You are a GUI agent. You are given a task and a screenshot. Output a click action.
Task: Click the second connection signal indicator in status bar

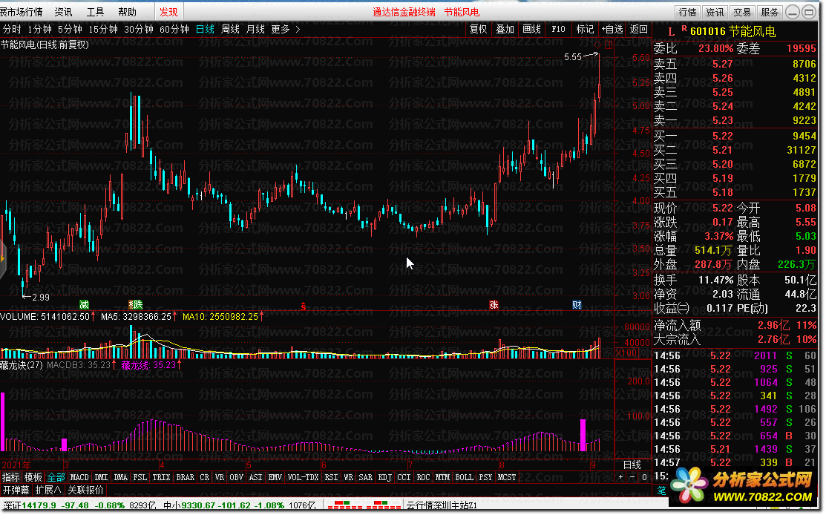(384, 505)
